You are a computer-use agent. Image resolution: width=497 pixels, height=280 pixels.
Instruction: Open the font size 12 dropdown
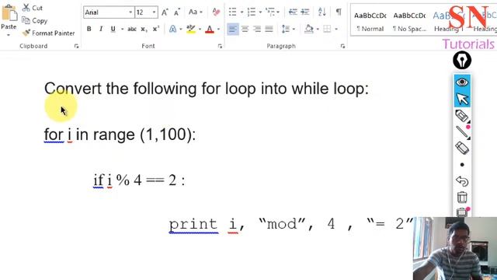(154, 12)
